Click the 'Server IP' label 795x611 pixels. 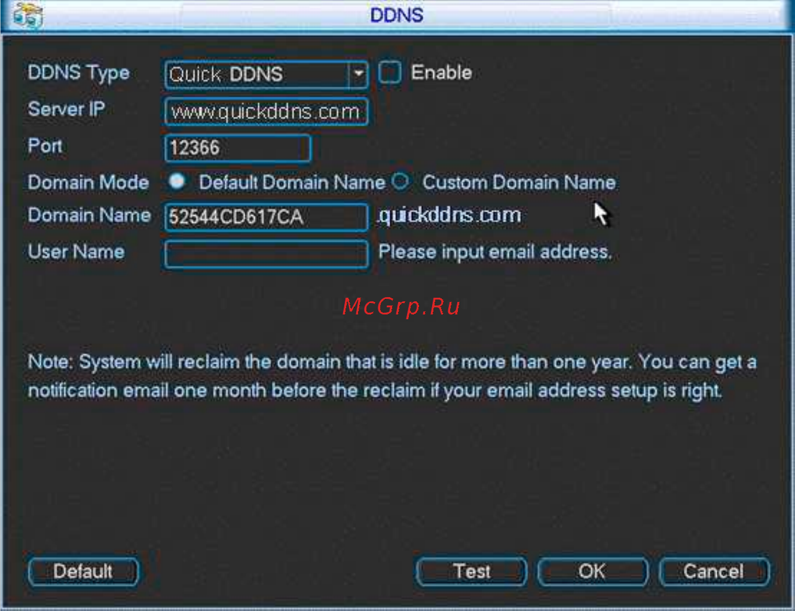66,109
